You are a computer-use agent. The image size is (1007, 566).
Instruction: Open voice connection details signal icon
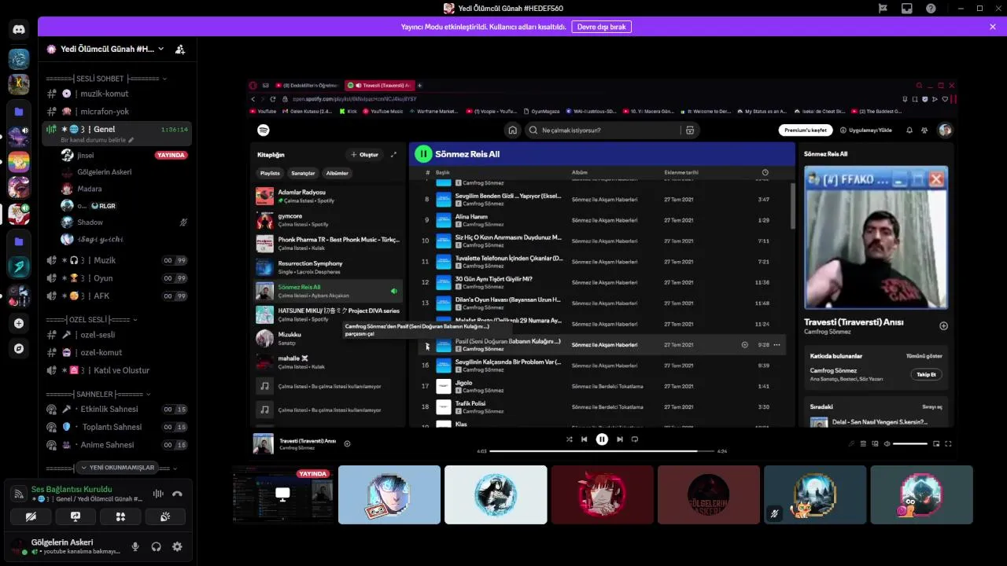click(18, 494)
